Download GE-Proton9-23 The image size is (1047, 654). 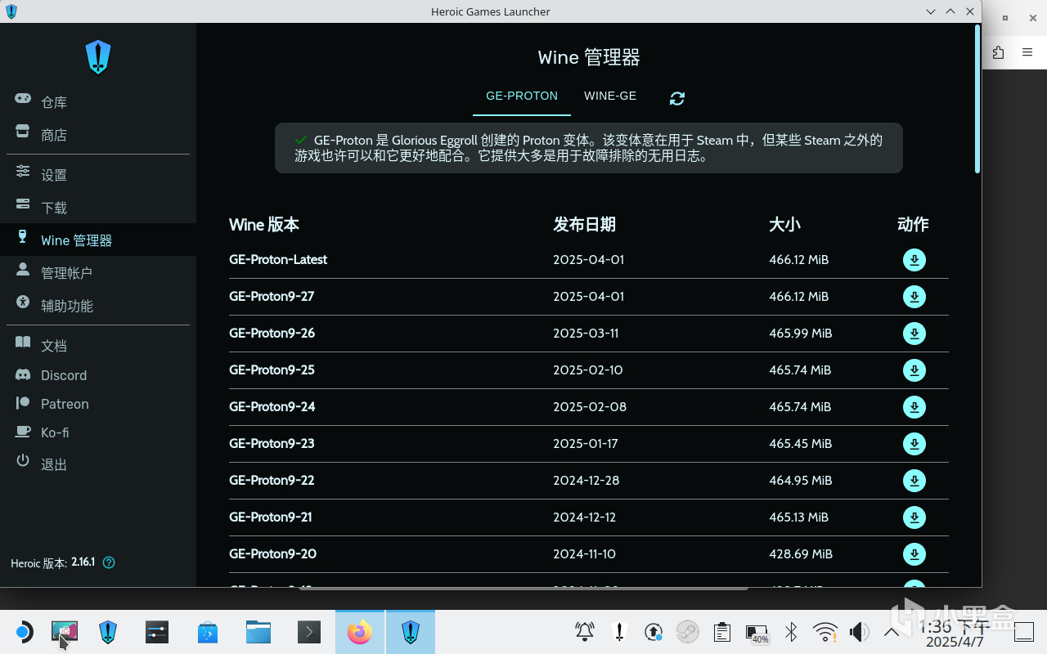coord(914,444)
